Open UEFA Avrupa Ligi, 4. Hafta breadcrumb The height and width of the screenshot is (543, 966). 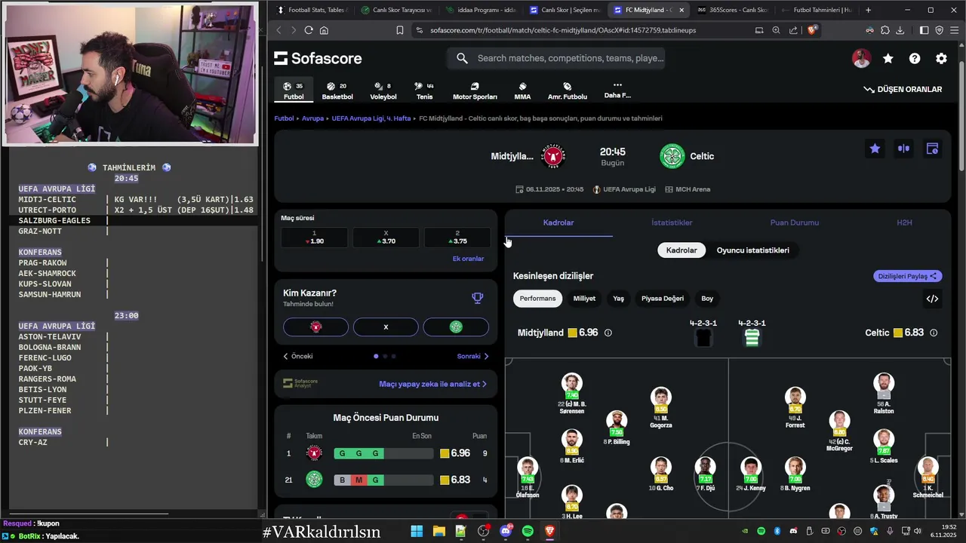pyautogui.click(x=371, y=118)
